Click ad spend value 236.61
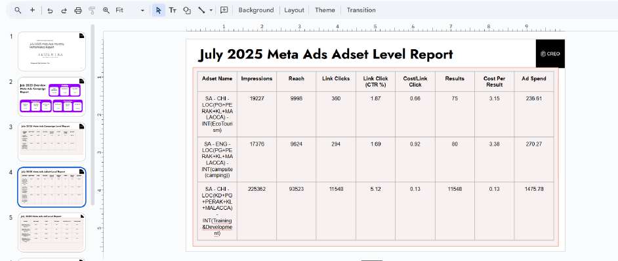The width and height of the screenshot is (618, 261). 534,98
